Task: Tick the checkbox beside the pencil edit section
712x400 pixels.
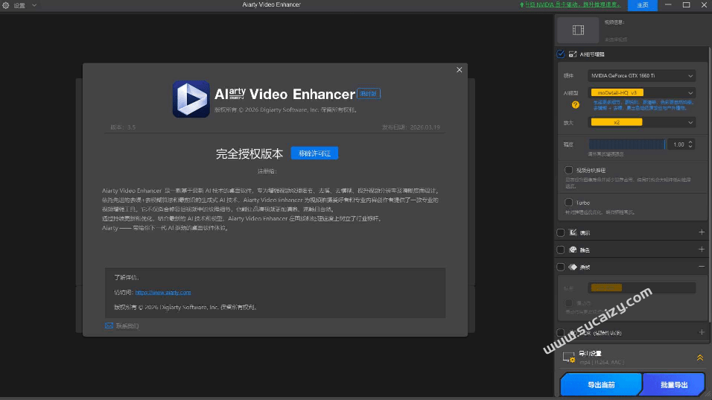Action: [561, 233]
